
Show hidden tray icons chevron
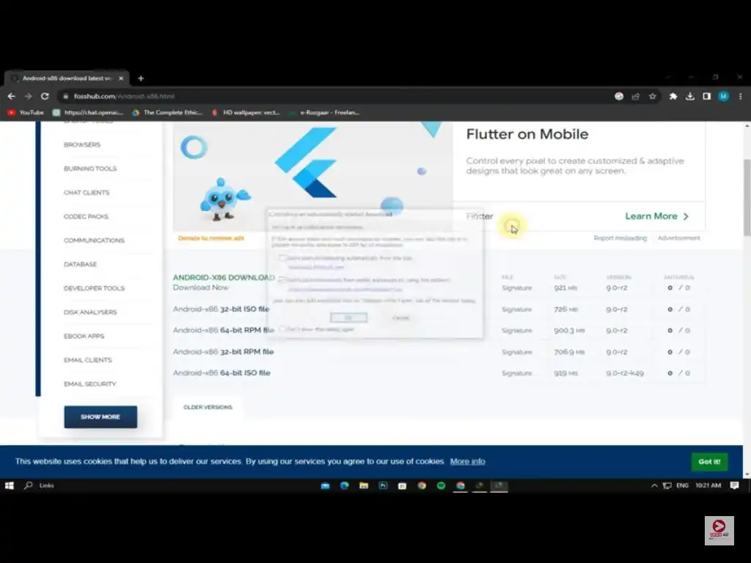654,485
